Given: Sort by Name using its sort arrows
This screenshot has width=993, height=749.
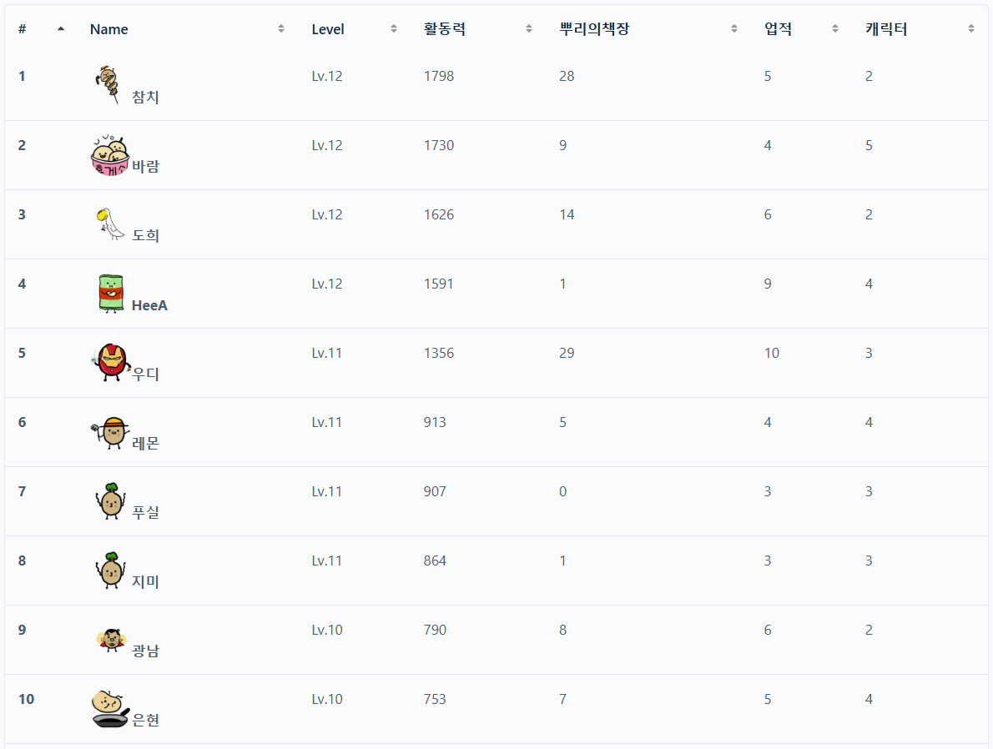Looking at the screenshot, I should [281, 29].
